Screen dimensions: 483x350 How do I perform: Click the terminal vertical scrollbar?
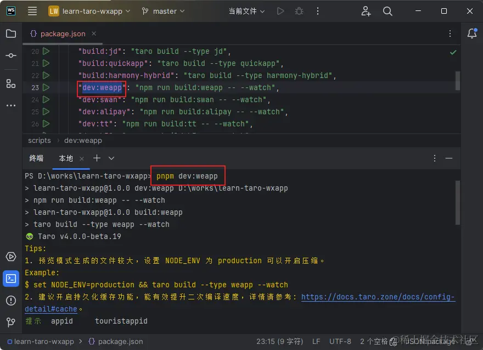pyautogui.click(x=458, y=203)
